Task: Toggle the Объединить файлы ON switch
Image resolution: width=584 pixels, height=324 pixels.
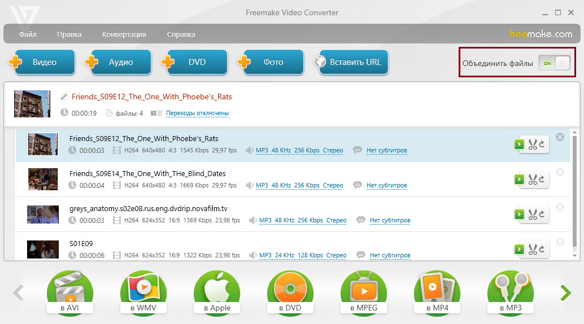Action: coord(554,63)
